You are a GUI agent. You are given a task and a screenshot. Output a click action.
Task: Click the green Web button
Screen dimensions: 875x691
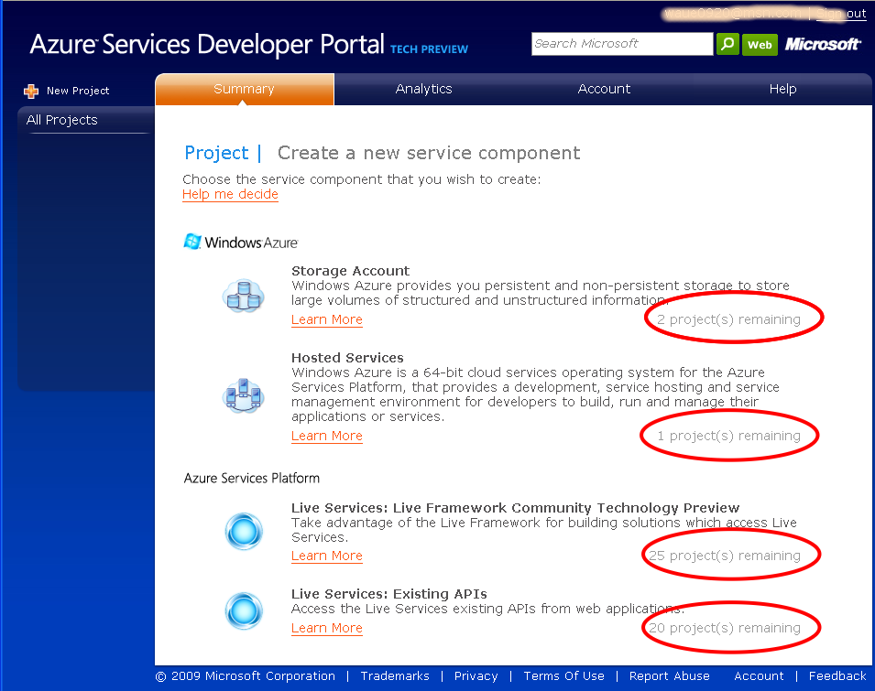tap(760, 45)
